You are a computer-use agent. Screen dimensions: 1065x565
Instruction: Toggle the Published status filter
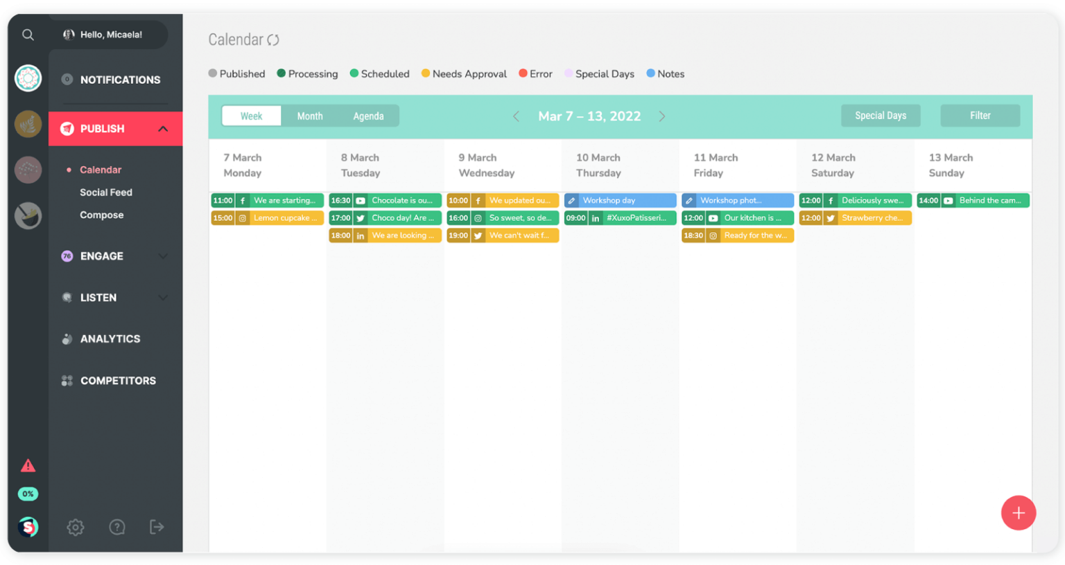(236, 74)
